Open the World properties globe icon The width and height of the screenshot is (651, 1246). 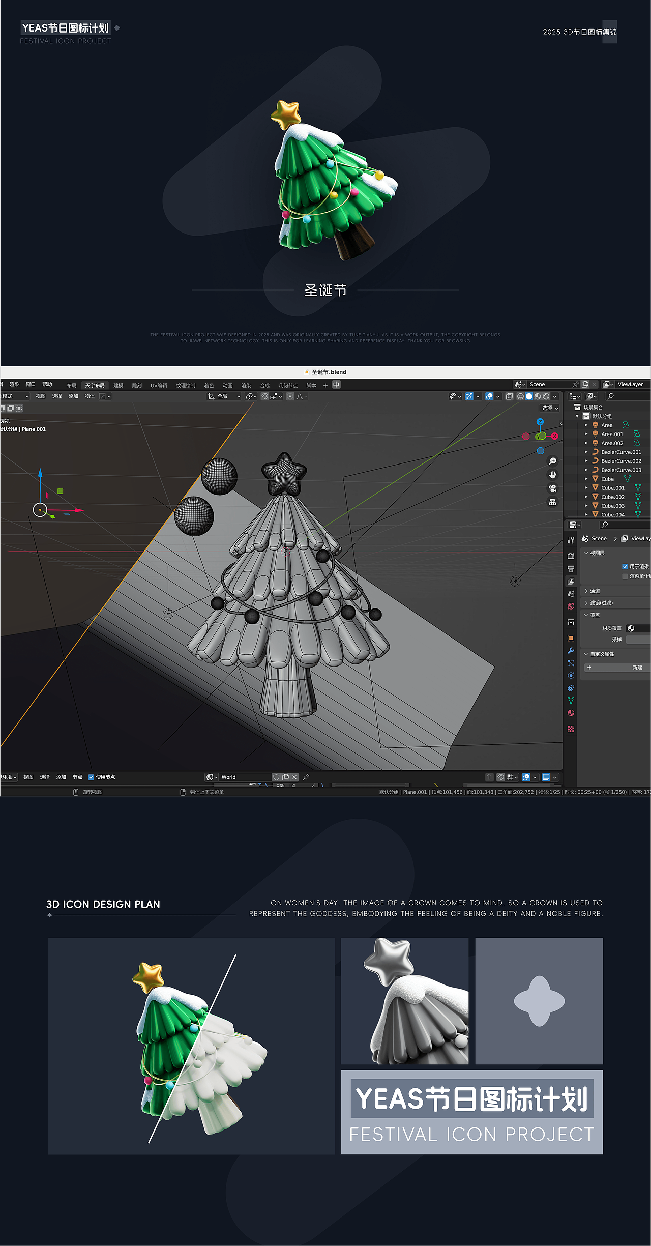pos(571,606)
